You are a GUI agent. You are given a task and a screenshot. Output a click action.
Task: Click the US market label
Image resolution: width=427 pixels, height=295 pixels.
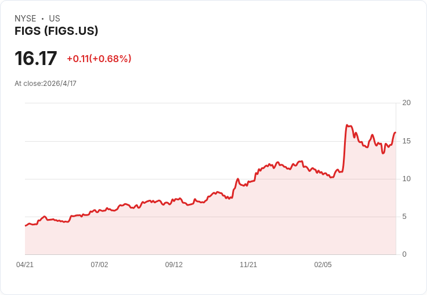[x=55, y=19]
